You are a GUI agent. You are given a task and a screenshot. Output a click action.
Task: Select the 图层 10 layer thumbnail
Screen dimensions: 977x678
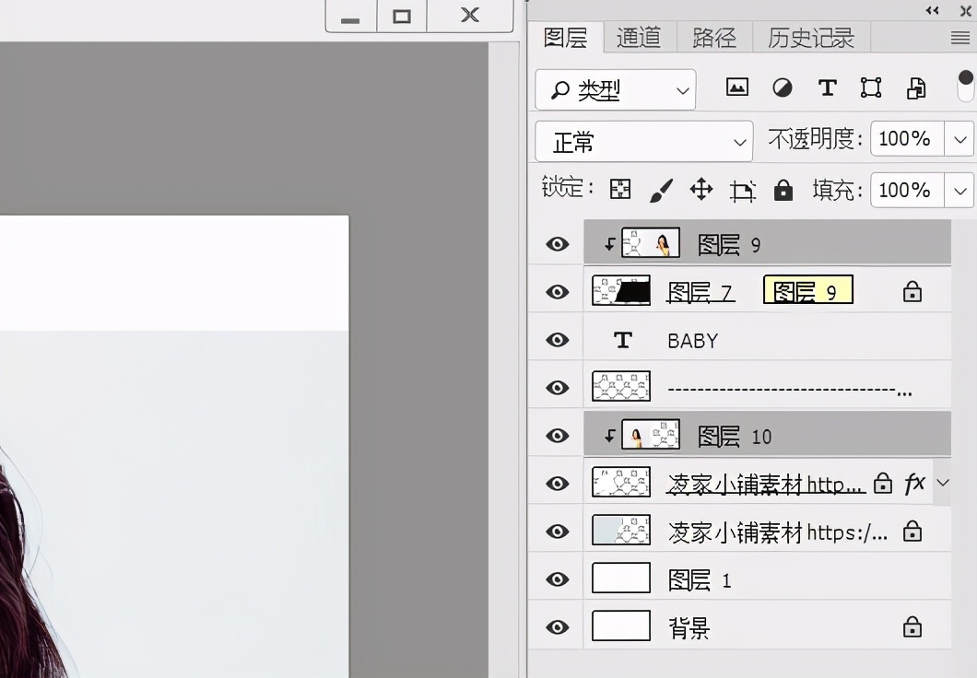(x=651, y=436)
